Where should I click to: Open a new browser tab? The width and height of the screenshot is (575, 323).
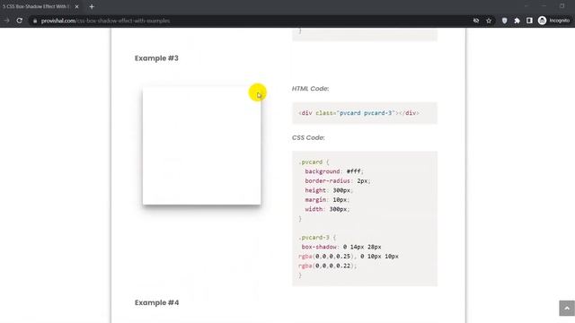click(x=92, y=6)
